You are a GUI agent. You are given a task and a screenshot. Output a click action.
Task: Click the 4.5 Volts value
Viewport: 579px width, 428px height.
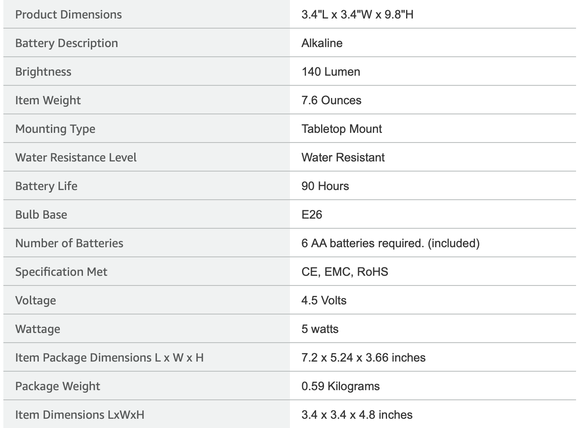pos(324,301)
